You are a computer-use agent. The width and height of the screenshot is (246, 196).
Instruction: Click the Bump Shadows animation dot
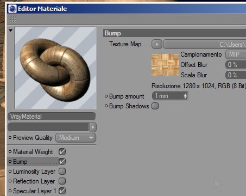[x=106, y=106]
